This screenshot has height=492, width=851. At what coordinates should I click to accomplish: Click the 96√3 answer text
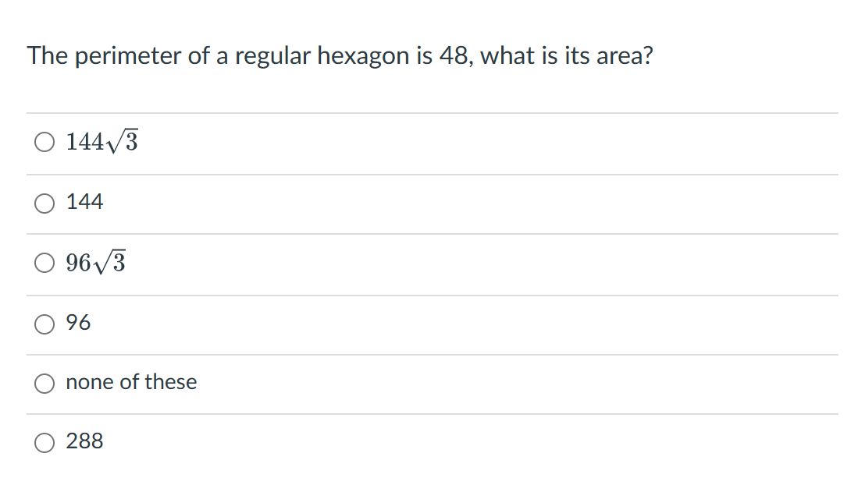click(94, 263)
